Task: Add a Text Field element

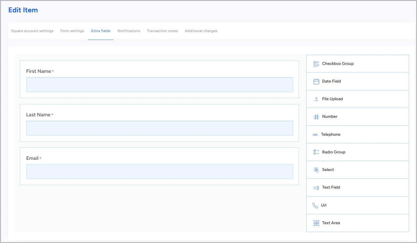Action: click(358, 187)
